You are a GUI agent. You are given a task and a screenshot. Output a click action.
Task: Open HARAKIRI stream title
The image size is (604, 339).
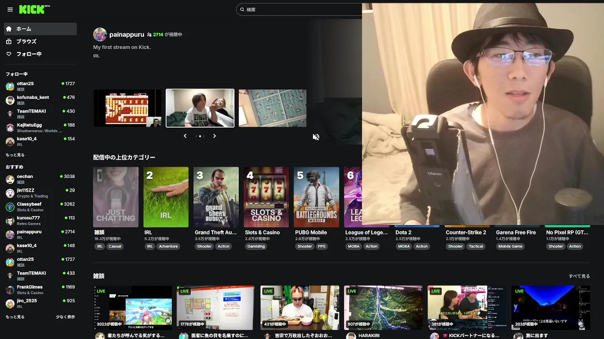pyautogui.click(x=369, y=336)
